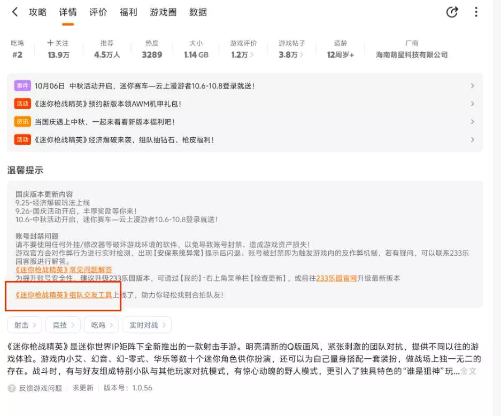
Task: Tap the share icon
Action: point(452,12)
